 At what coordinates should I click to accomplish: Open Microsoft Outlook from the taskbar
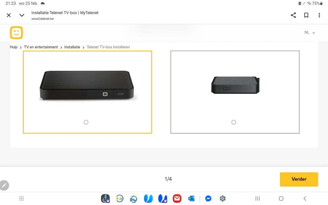coord(191,198)
